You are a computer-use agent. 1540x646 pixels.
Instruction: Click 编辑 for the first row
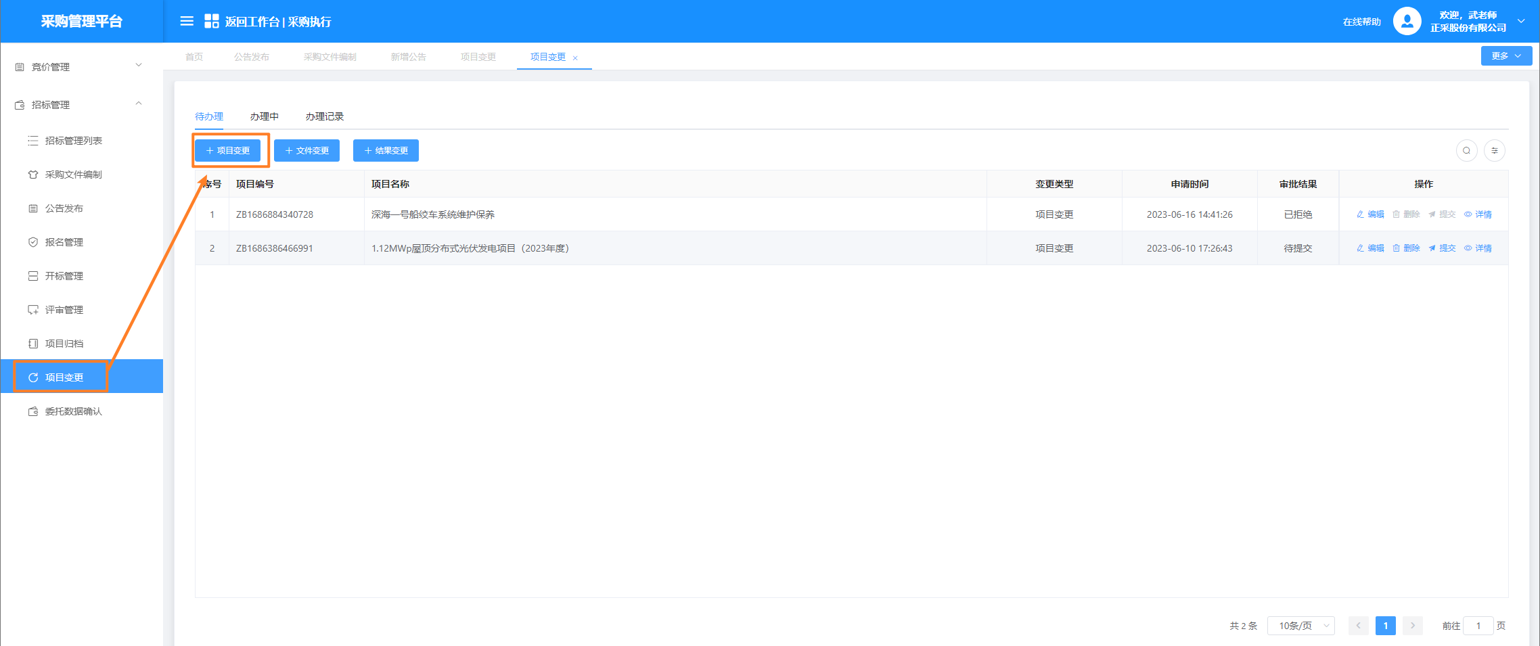coord(1370,214)
